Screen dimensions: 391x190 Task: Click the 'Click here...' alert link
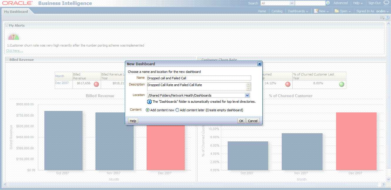point(14,51)
